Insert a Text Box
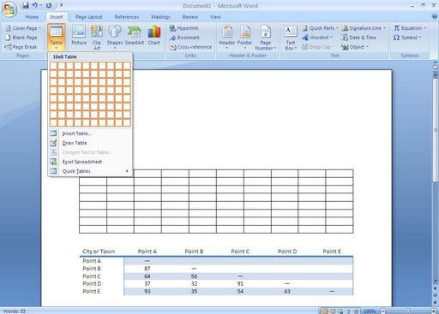Image resolution: width=439 pixels, height=314 pixels. 291,38
